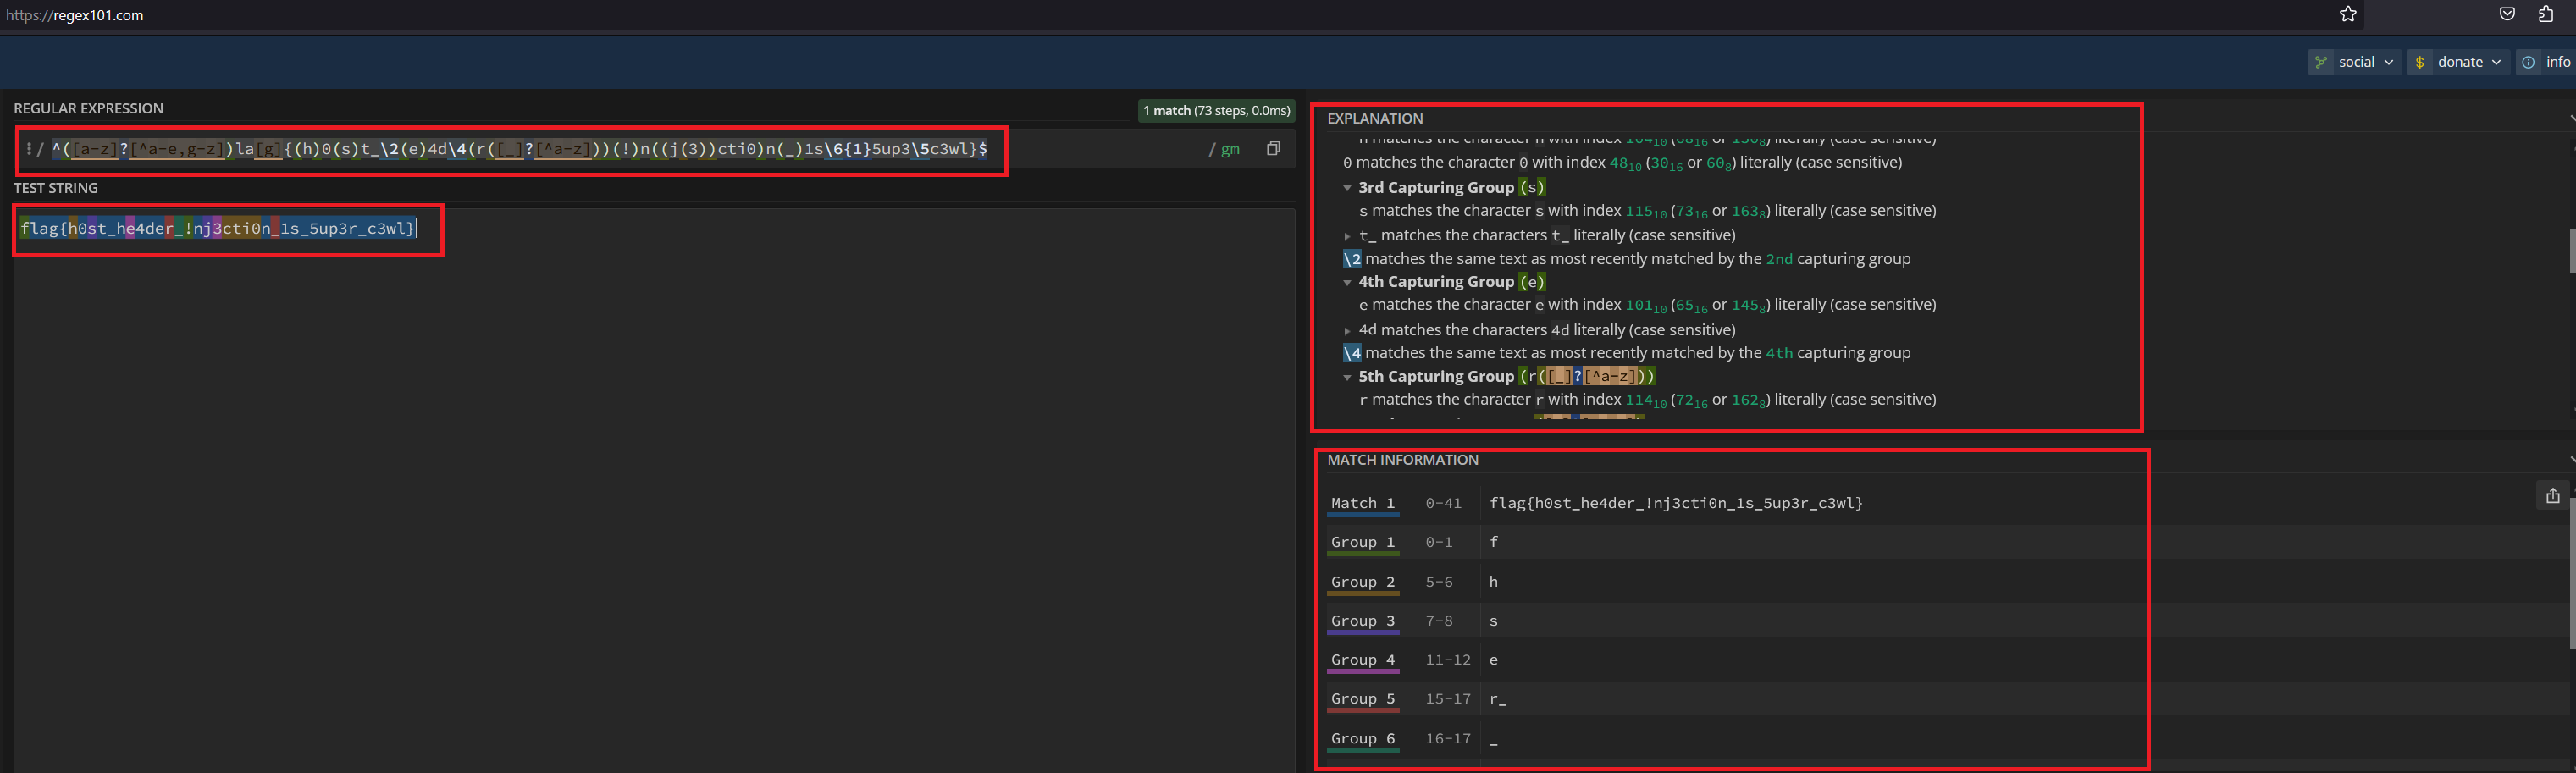Click inside the regular expression input field
Image resolution: width=2576 pixels, height=773 pixels.
point(600,149)
